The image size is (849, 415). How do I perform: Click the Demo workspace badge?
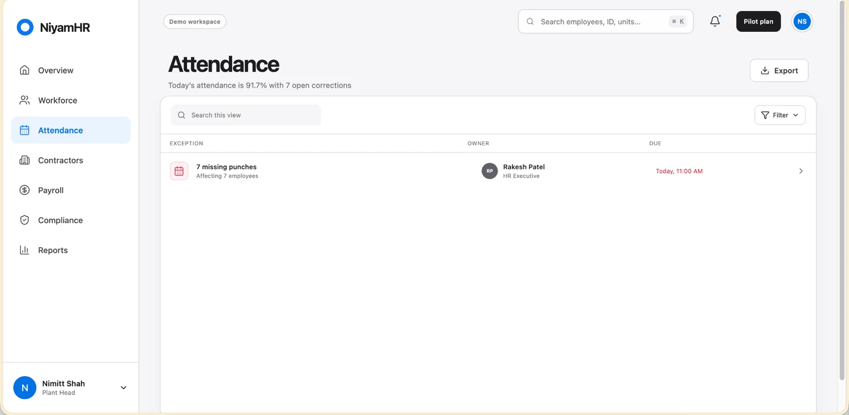point(195,22)
